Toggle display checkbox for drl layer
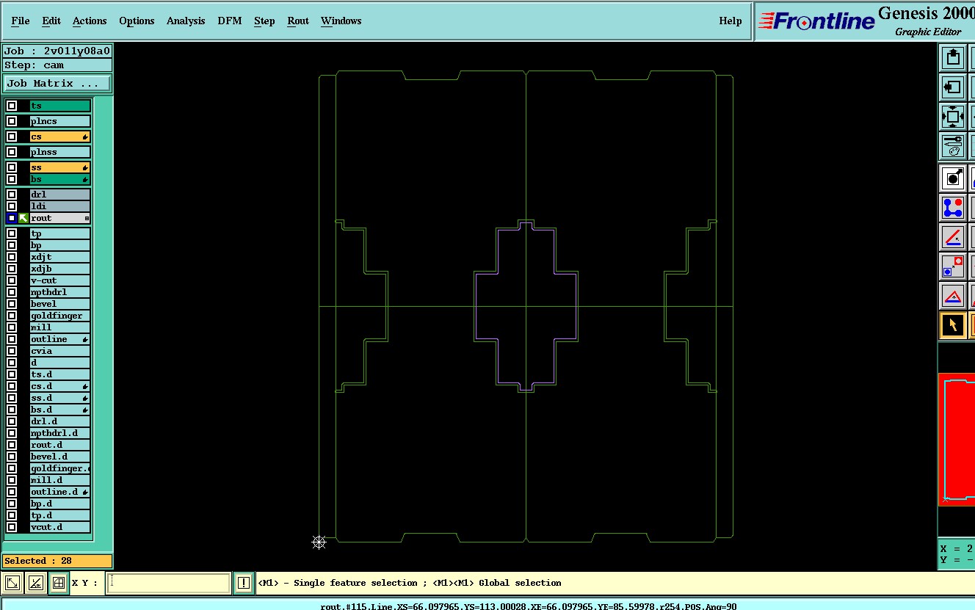 (12, 195)
